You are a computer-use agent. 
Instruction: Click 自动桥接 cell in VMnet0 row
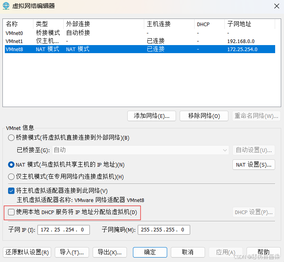[x=78, y=33]
